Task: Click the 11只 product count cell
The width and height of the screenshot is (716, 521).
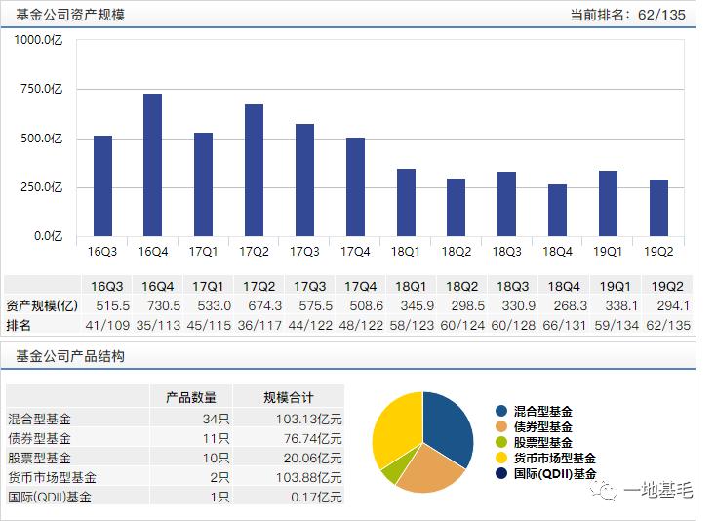Action: click(216, 438)
